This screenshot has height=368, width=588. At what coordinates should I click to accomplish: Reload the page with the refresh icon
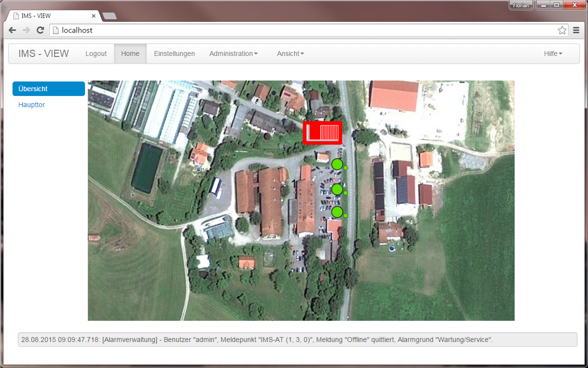pyautogui.click(x=40, y=31)
